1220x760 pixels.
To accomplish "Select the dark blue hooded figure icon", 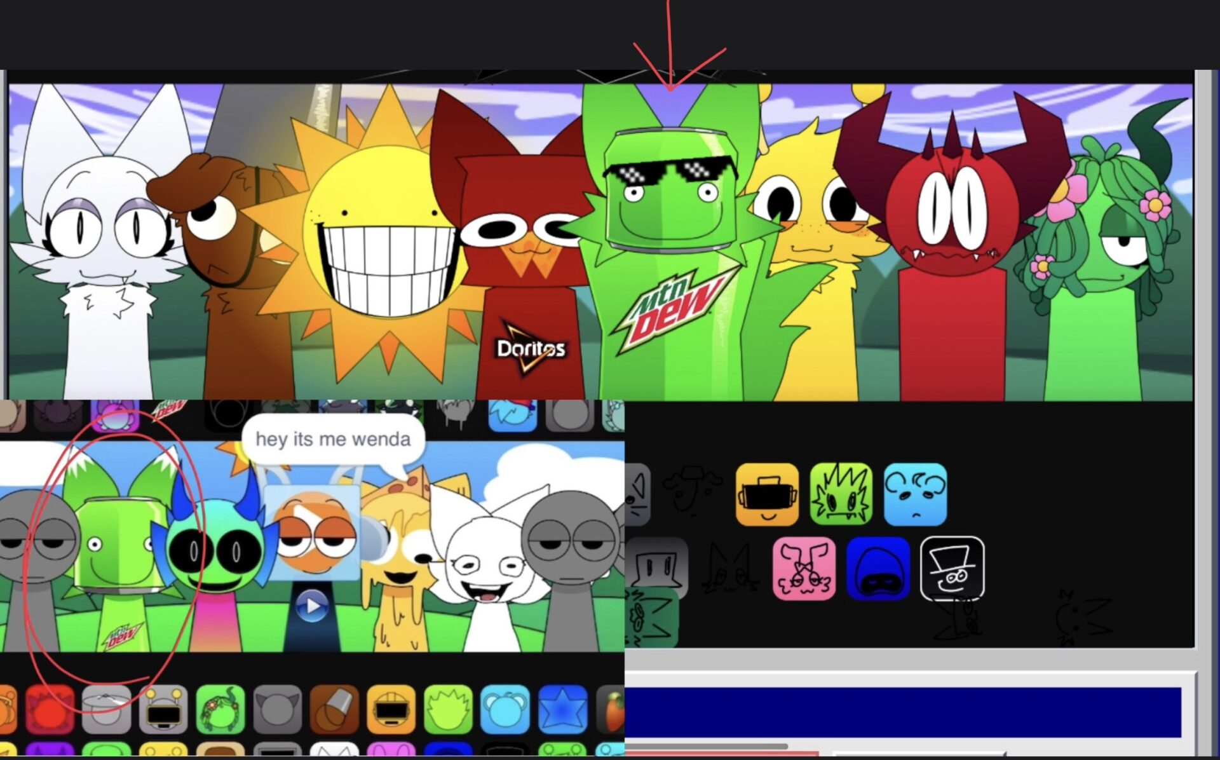I will 878,568.
